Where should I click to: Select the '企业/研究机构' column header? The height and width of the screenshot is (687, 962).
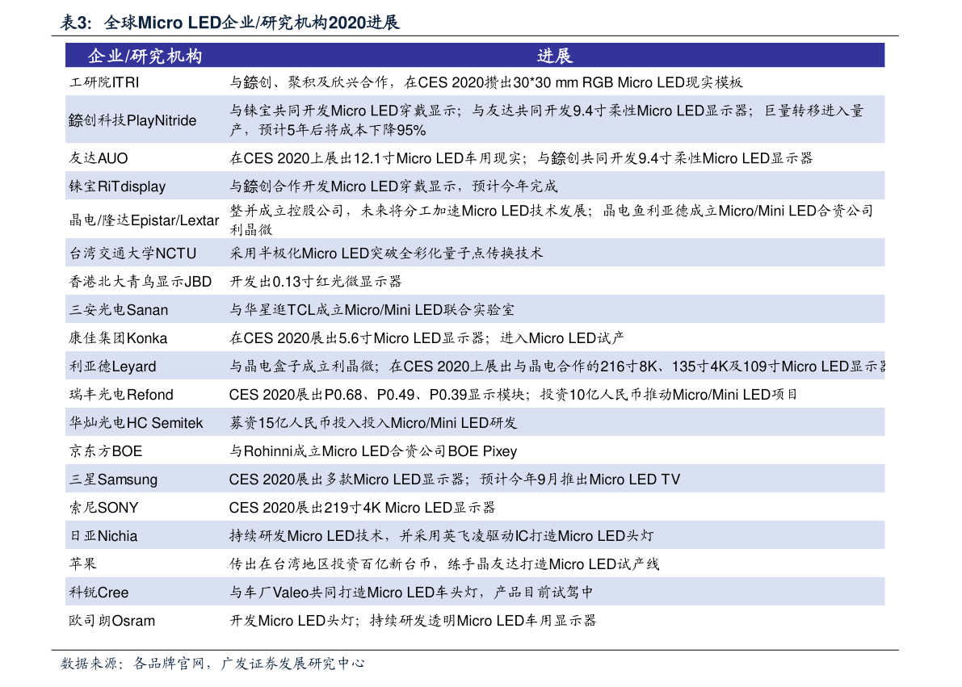click(x=145, y=56)
